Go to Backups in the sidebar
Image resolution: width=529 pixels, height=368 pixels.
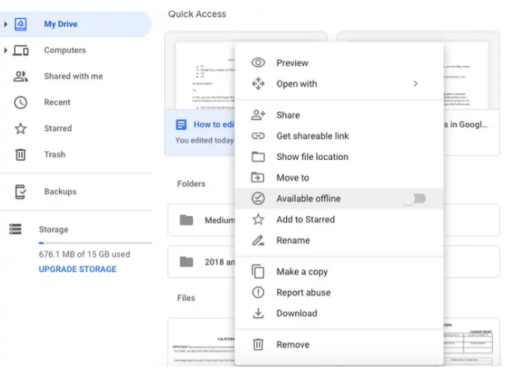click(60, 191)
